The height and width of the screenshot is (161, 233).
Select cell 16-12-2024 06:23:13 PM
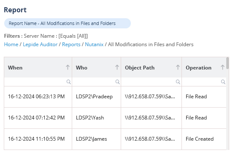click(38, 97)
